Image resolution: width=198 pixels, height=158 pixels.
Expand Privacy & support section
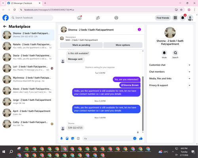(x=170, y=85)
